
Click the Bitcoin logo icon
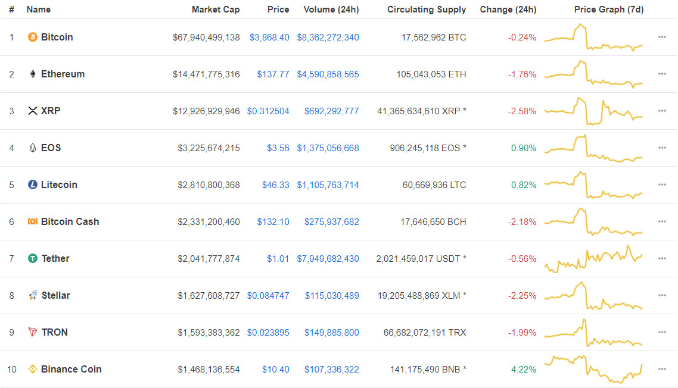[x=32, y=37]
